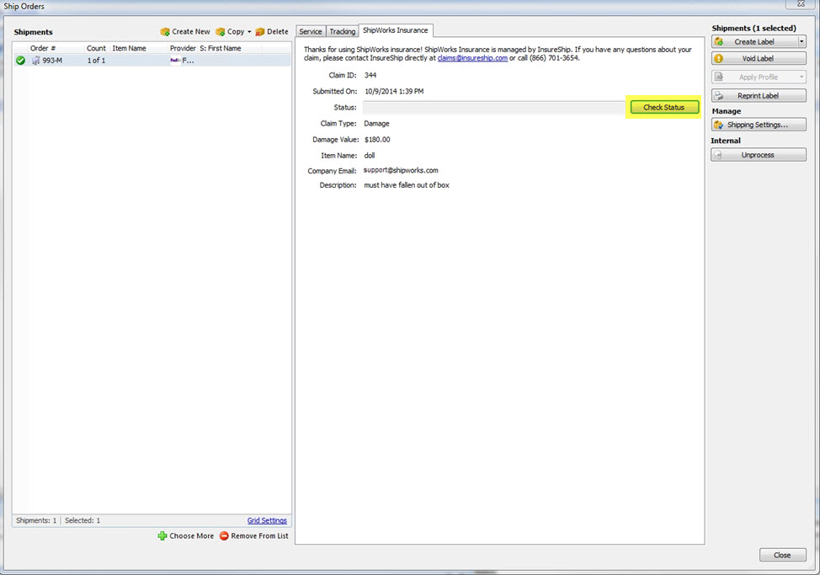
Task: Click the Shipping Settings... button text
Action: point(757,125)
